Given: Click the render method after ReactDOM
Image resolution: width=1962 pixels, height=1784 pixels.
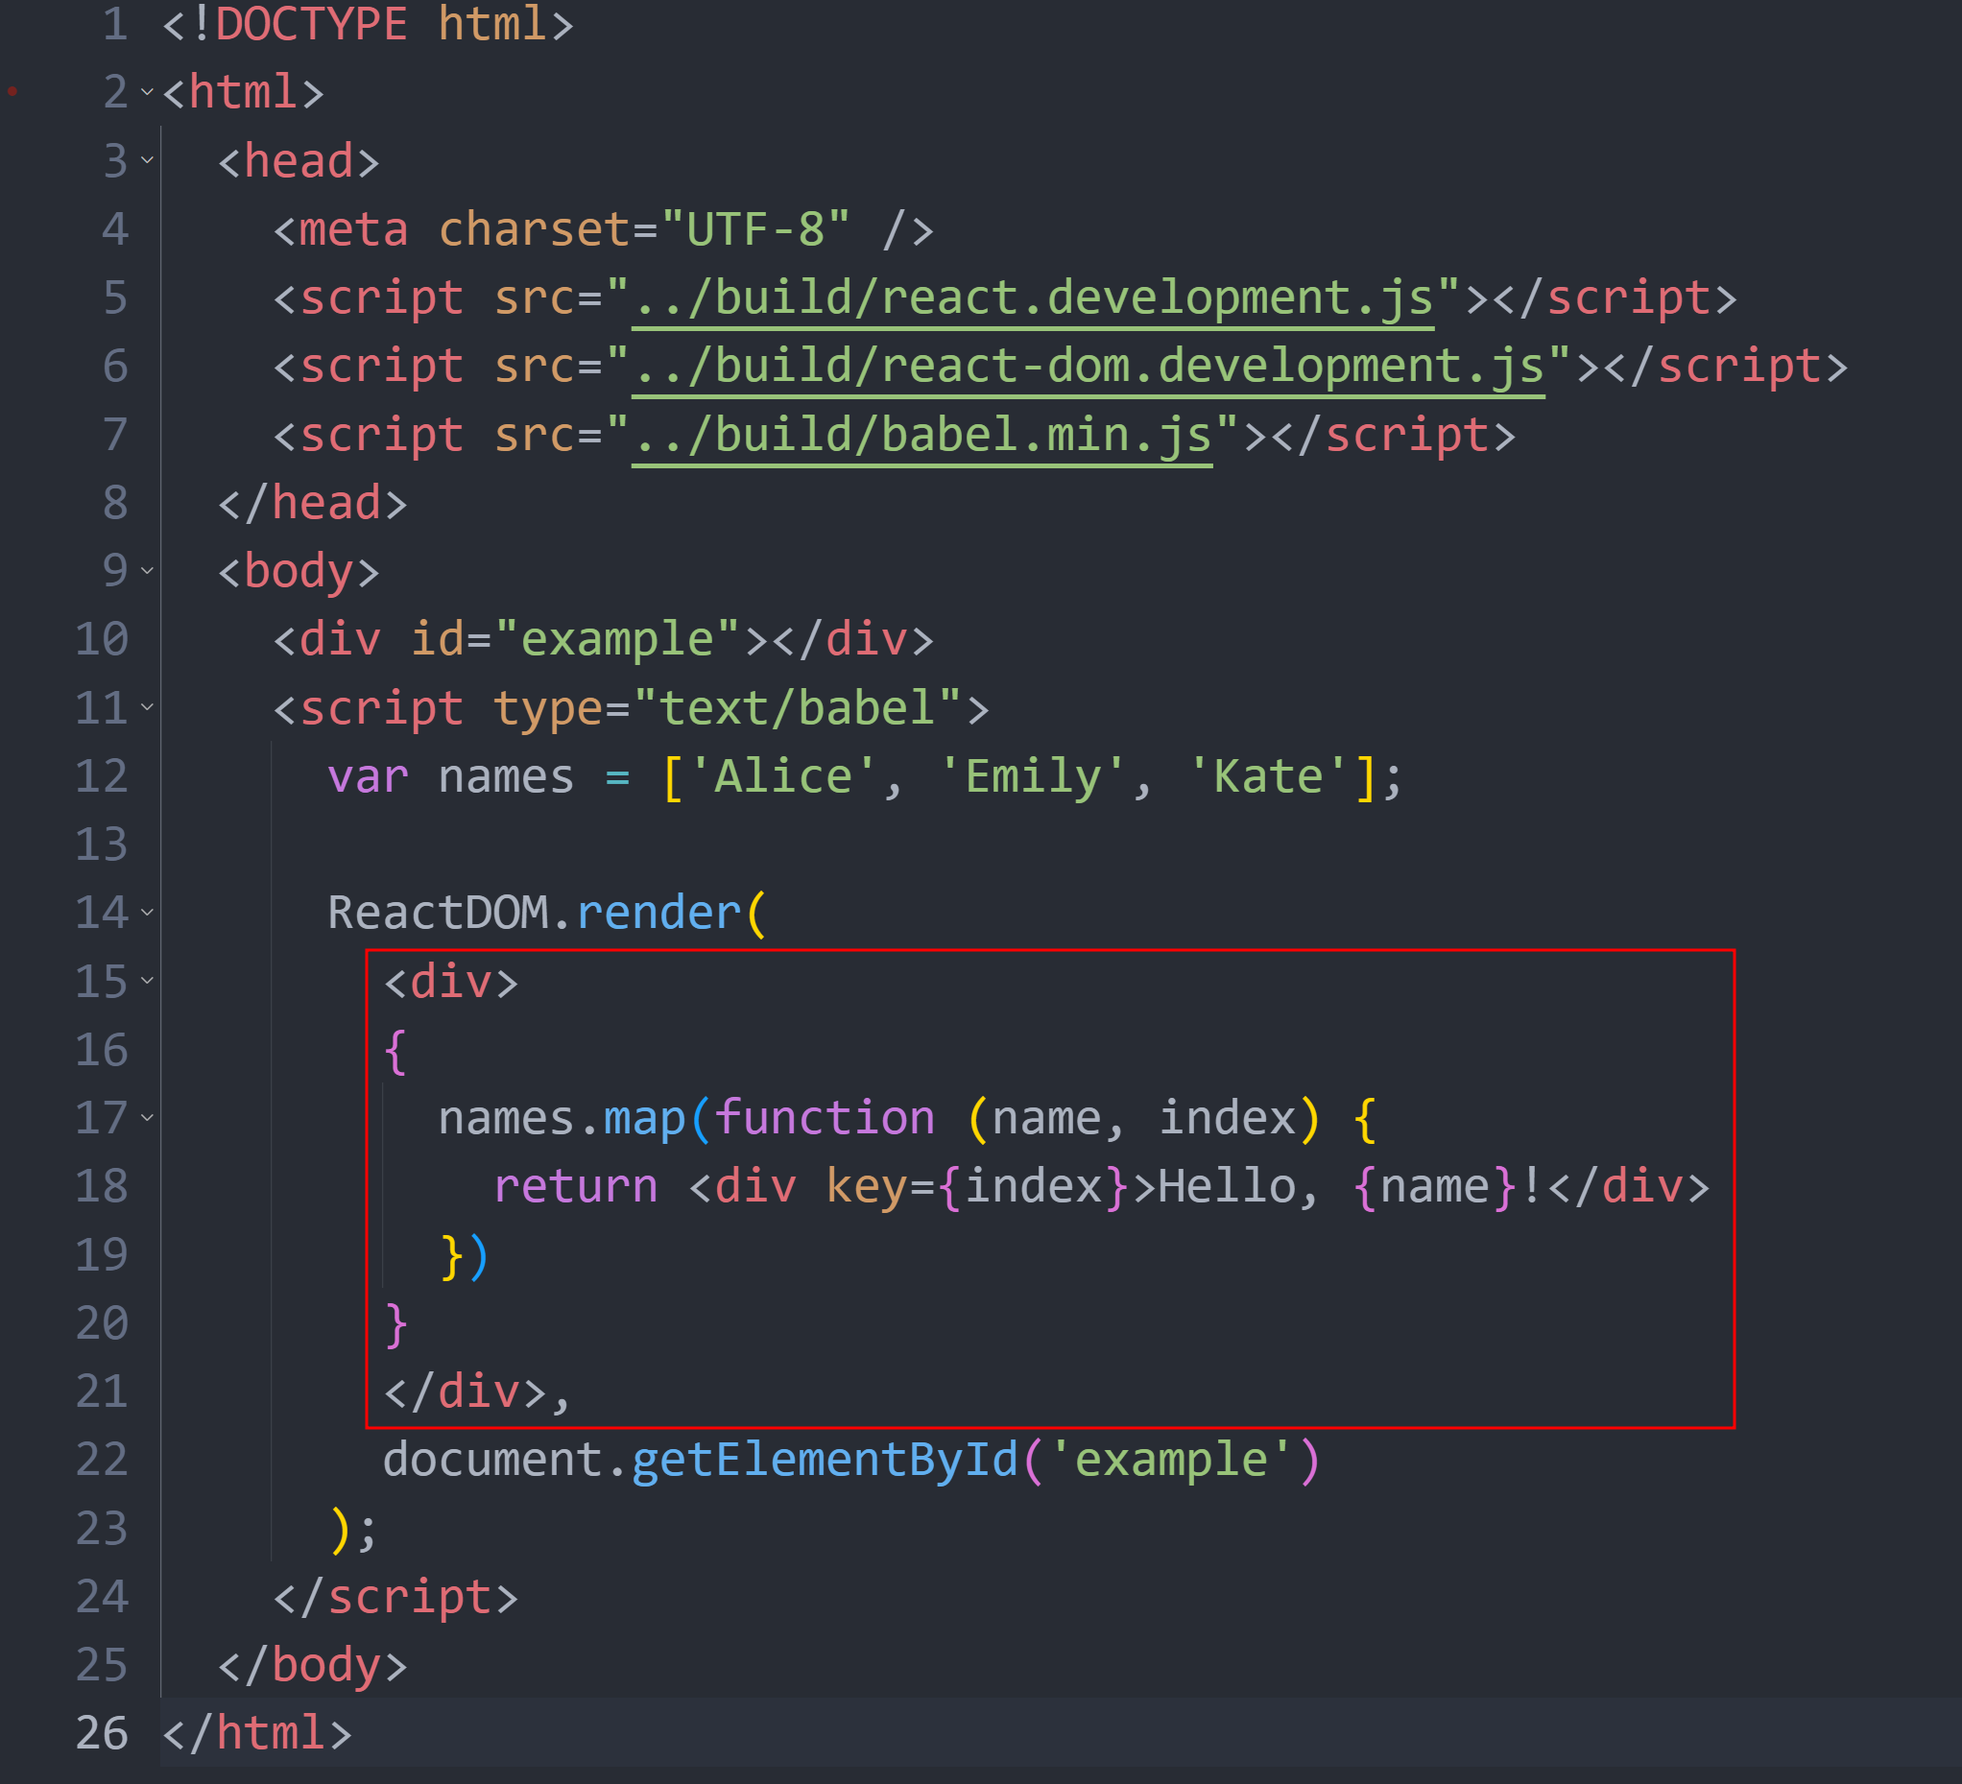Looking at the screenshot, I should 658,913.
